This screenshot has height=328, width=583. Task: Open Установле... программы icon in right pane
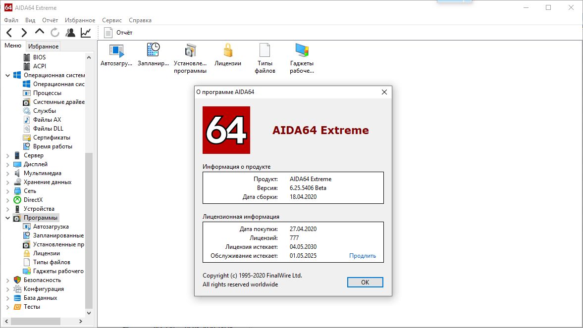[x=190, y=59]
